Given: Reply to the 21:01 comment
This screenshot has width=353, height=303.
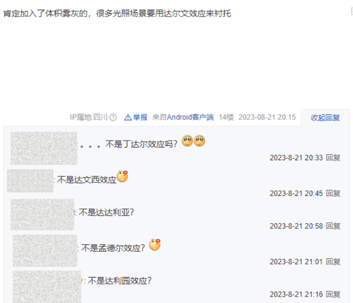Looking at the screenshot, I should [333, 261].
